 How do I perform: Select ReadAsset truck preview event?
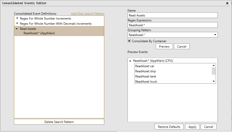tap(146, 81)
